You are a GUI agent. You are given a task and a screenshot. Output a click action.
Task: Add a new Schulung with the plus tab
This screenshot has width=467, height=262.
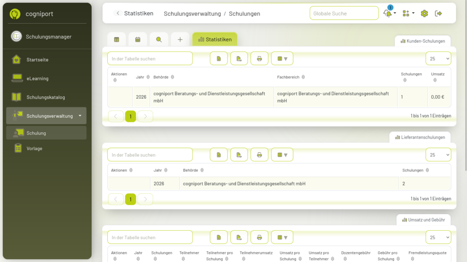pyautogui.click(x=180, y=40)
